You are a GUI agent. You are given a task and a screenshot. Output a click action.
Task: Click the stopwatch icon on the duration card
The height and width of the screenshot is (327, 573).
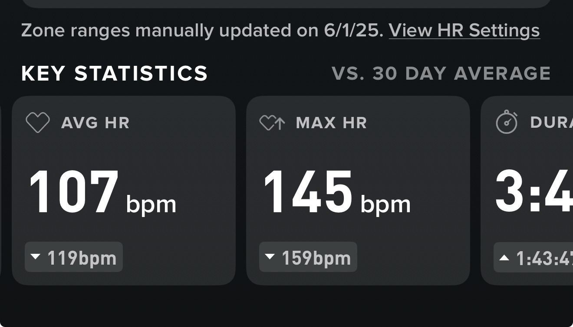coord(507,122)
